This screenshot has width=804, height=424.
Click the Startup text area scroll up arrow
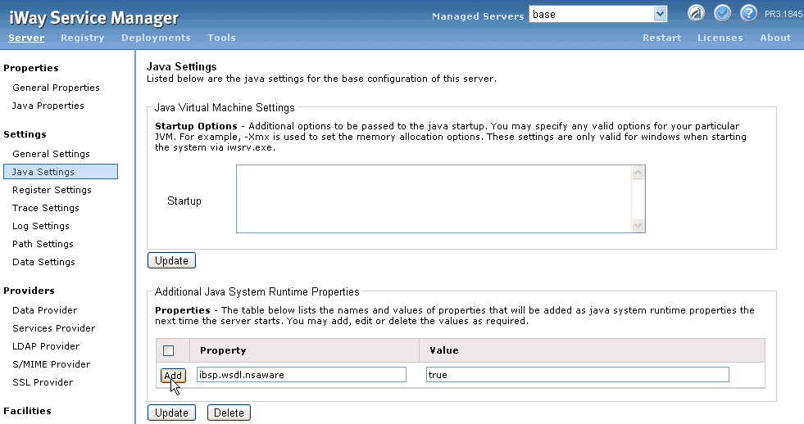[638, 173]
